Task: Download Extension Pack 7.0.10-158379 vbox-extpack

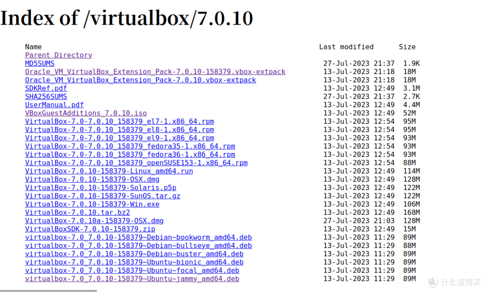Action: [155, 72]
